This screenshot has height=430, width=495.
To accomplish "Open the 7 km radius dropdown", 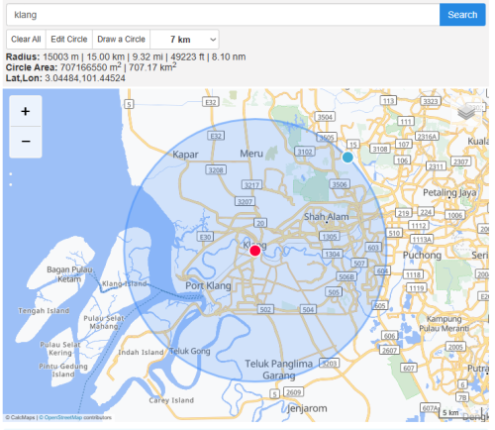I will click(184, 40).
